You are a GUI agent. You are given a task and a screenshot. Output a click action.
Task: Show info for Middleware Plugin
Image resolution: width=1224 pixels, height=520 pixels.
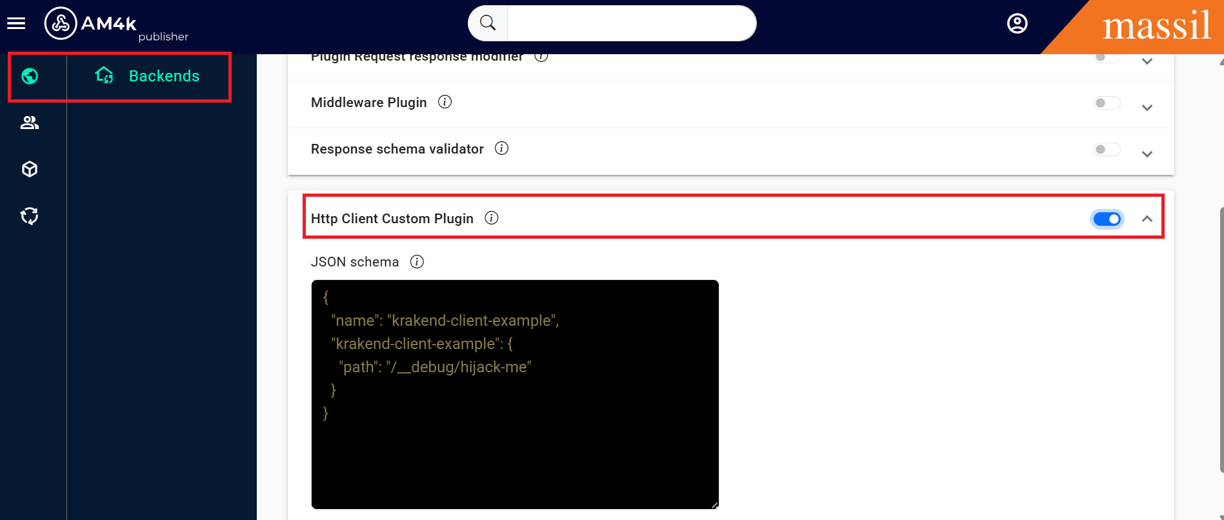[445, 102]
